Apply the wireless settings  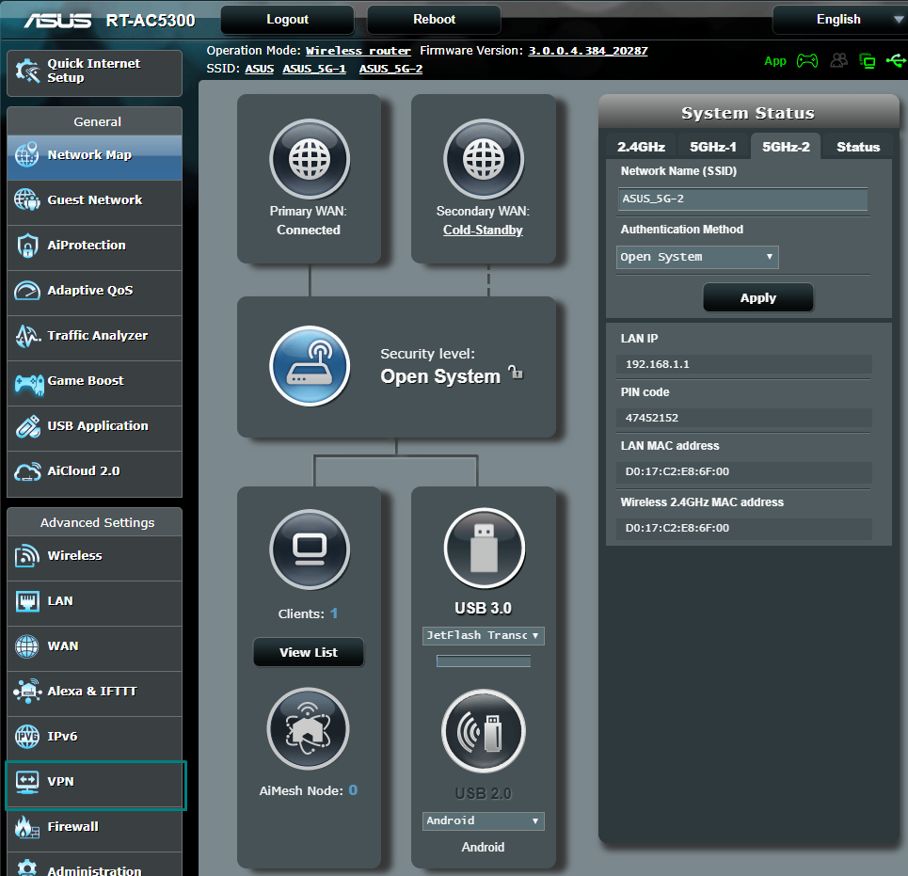pyautogui.click(x=758, y=297)
